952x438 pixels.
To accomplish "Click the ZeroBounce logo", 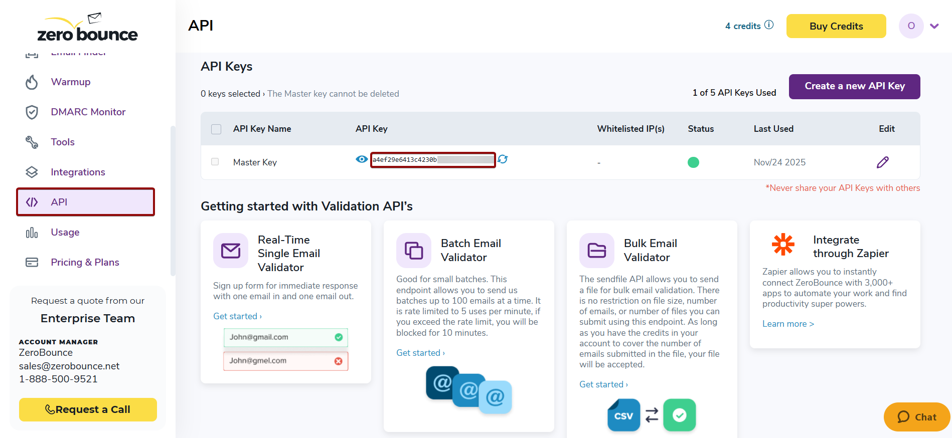I will (x=87, y=28).
